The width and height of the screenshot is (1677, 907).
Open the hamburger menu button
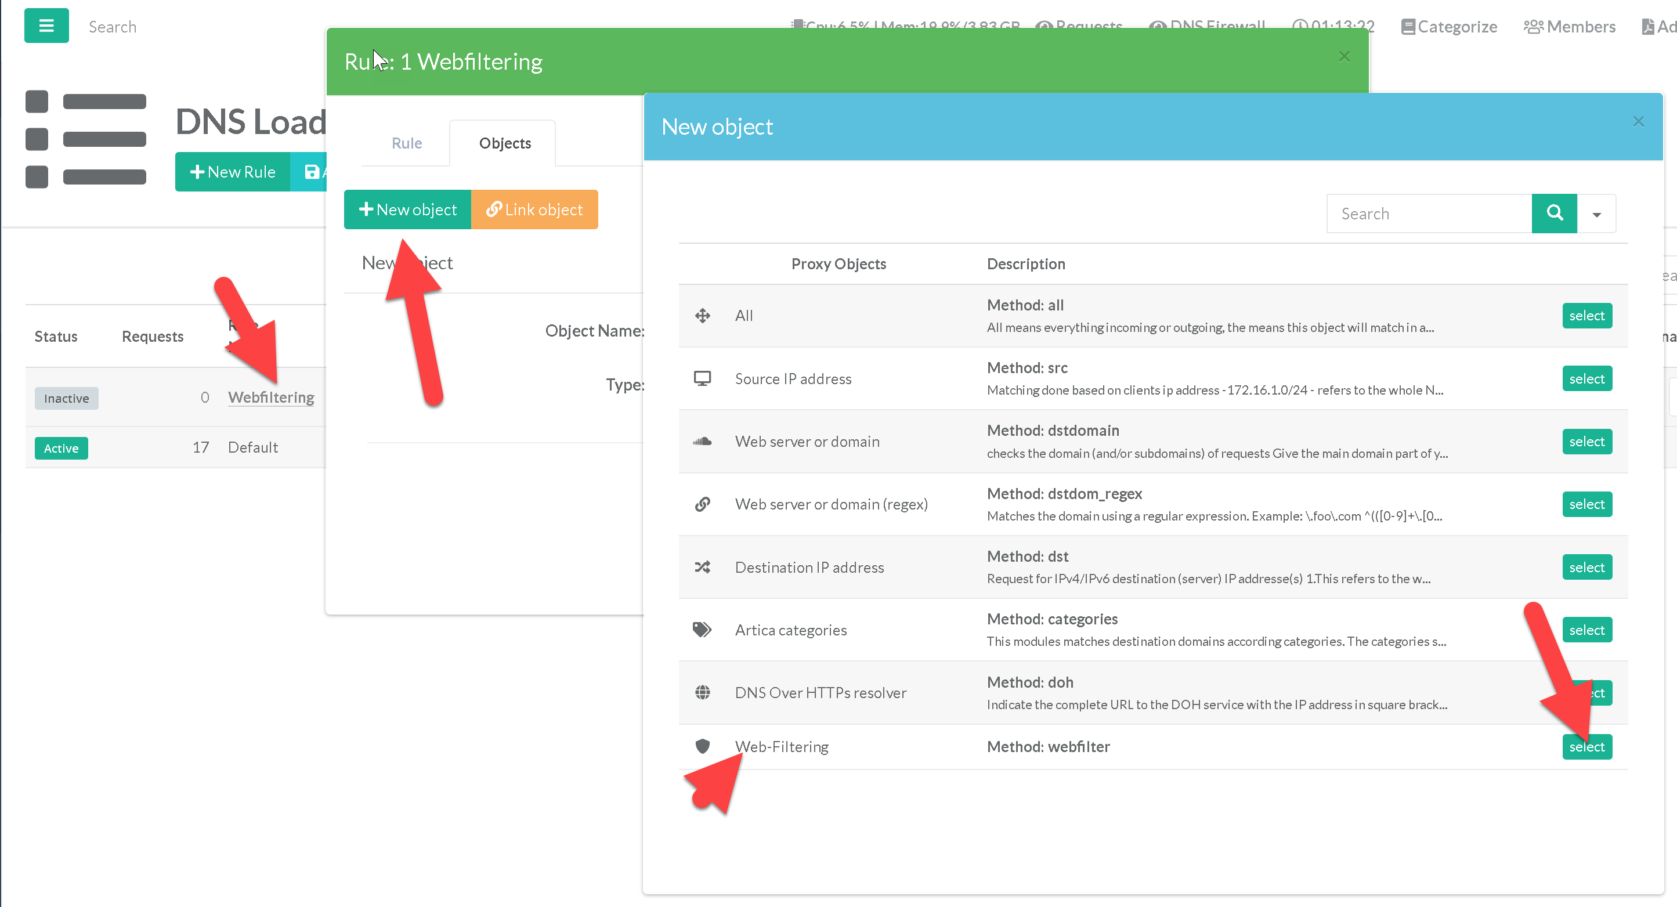pos(46,26)
